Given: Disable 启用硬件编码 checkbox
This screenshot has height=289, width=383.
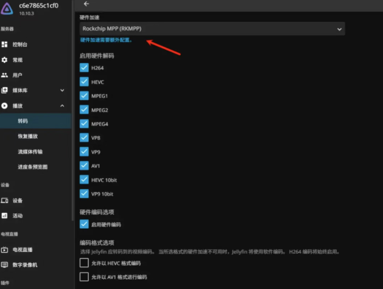Looking at the screenshot, I should pos(84,224).
